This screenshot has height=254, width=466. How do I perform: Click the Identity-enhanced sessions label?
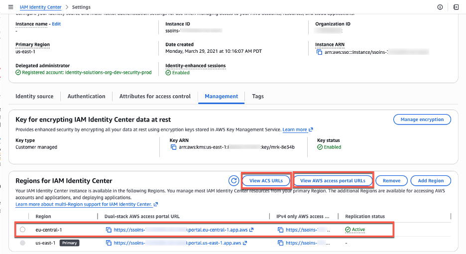click(195, 66)
